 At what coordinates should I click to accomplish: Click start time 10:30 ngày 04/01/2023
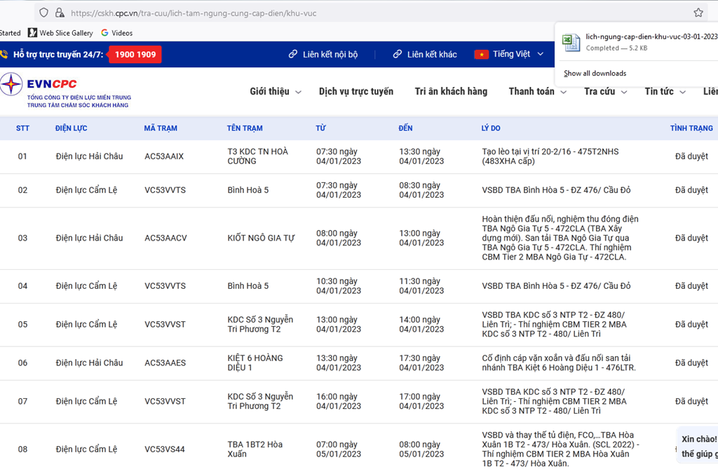tap(339, 286)
